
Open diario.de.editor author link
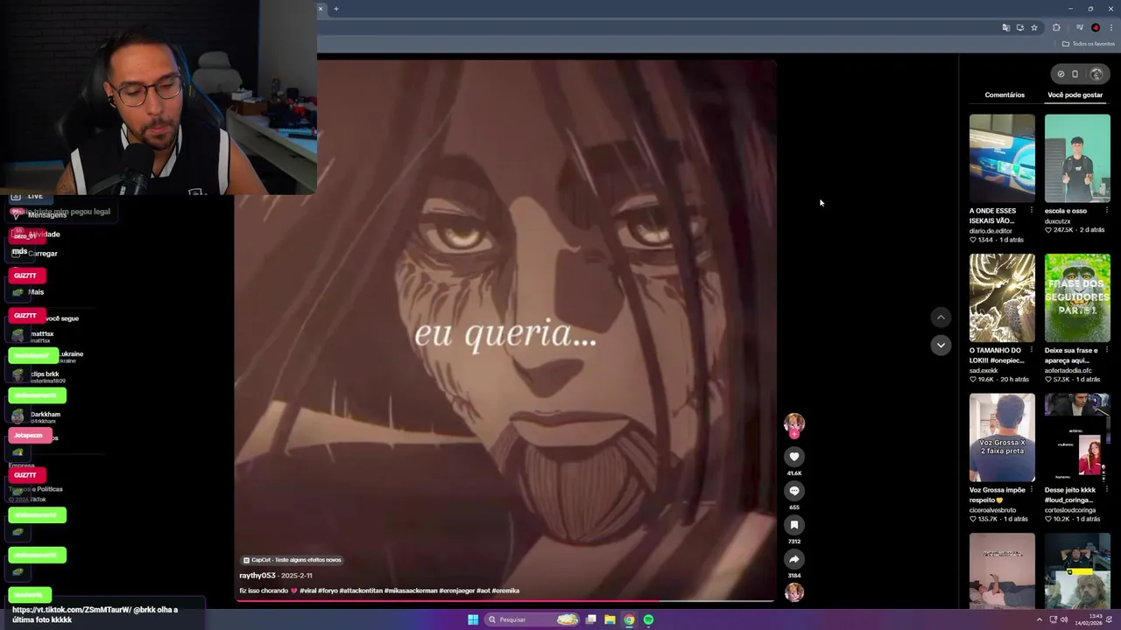pyautogui.click(x=991, y=231)
